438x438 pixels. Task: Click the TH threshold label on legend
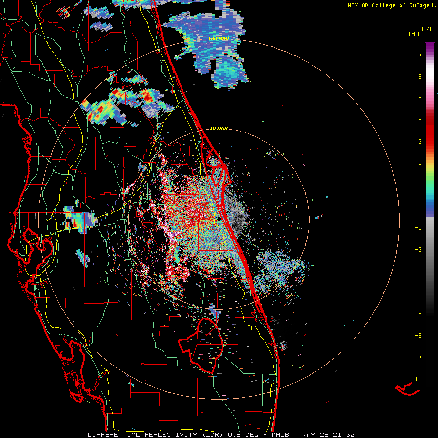pyautogui.click(x=418, y=379)
